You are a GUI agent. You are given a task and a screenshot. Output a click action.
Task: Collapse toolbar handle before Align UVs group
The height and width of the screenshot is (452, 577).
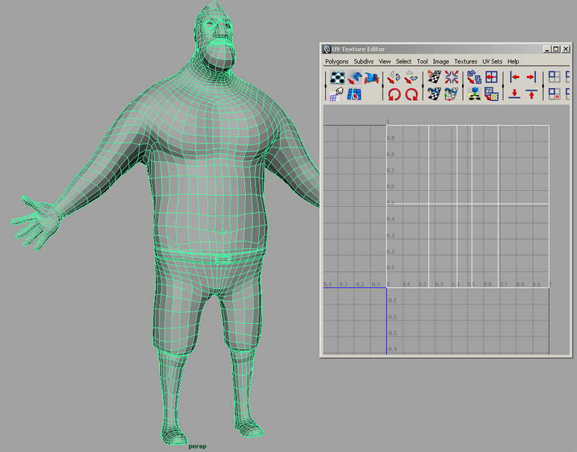[504, 86]
